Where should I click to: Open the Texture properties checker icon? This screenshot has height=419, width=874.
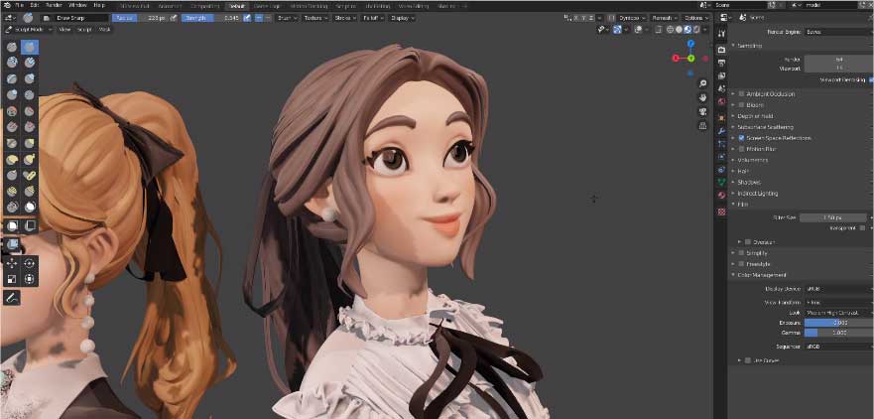pyautogui.click(x=721, y=210)
